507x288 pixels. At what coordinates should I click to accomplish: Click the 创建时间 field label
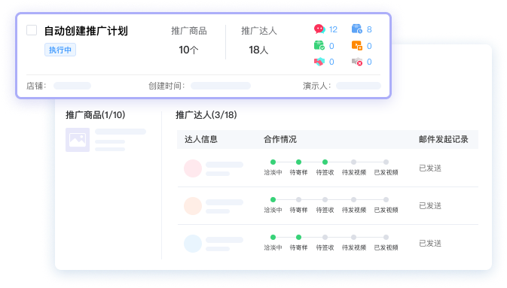166,86
